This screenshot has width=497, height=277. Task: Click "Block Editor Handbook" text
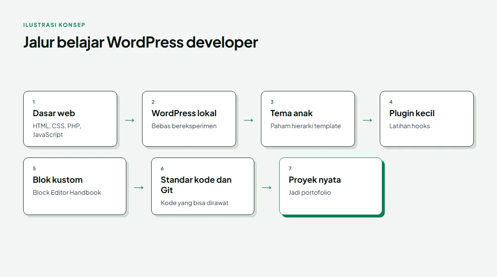(x=67, y=193)
